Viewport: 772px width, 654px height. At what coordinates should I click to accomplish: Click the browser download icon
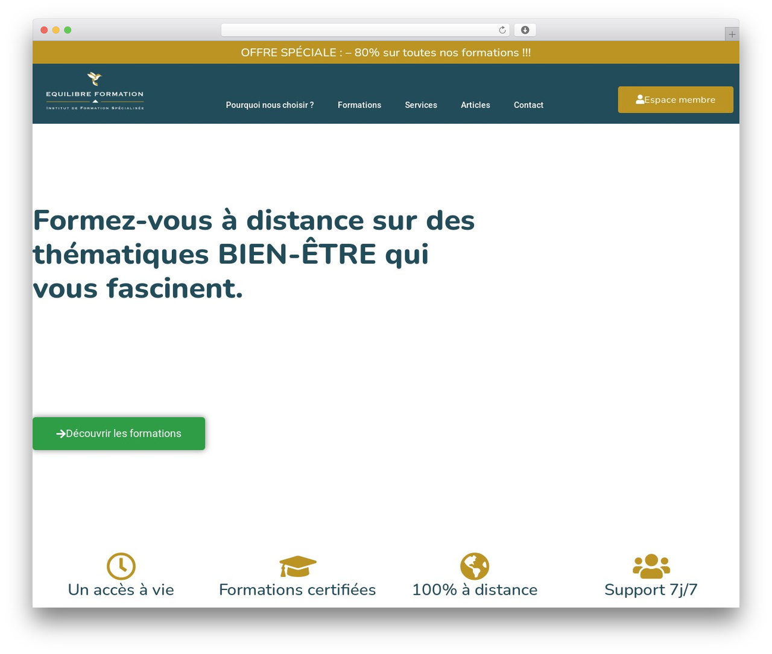525,30
